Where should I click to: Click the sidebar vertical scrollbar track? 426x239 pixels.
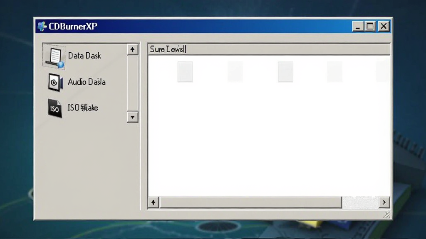point(132,83)
